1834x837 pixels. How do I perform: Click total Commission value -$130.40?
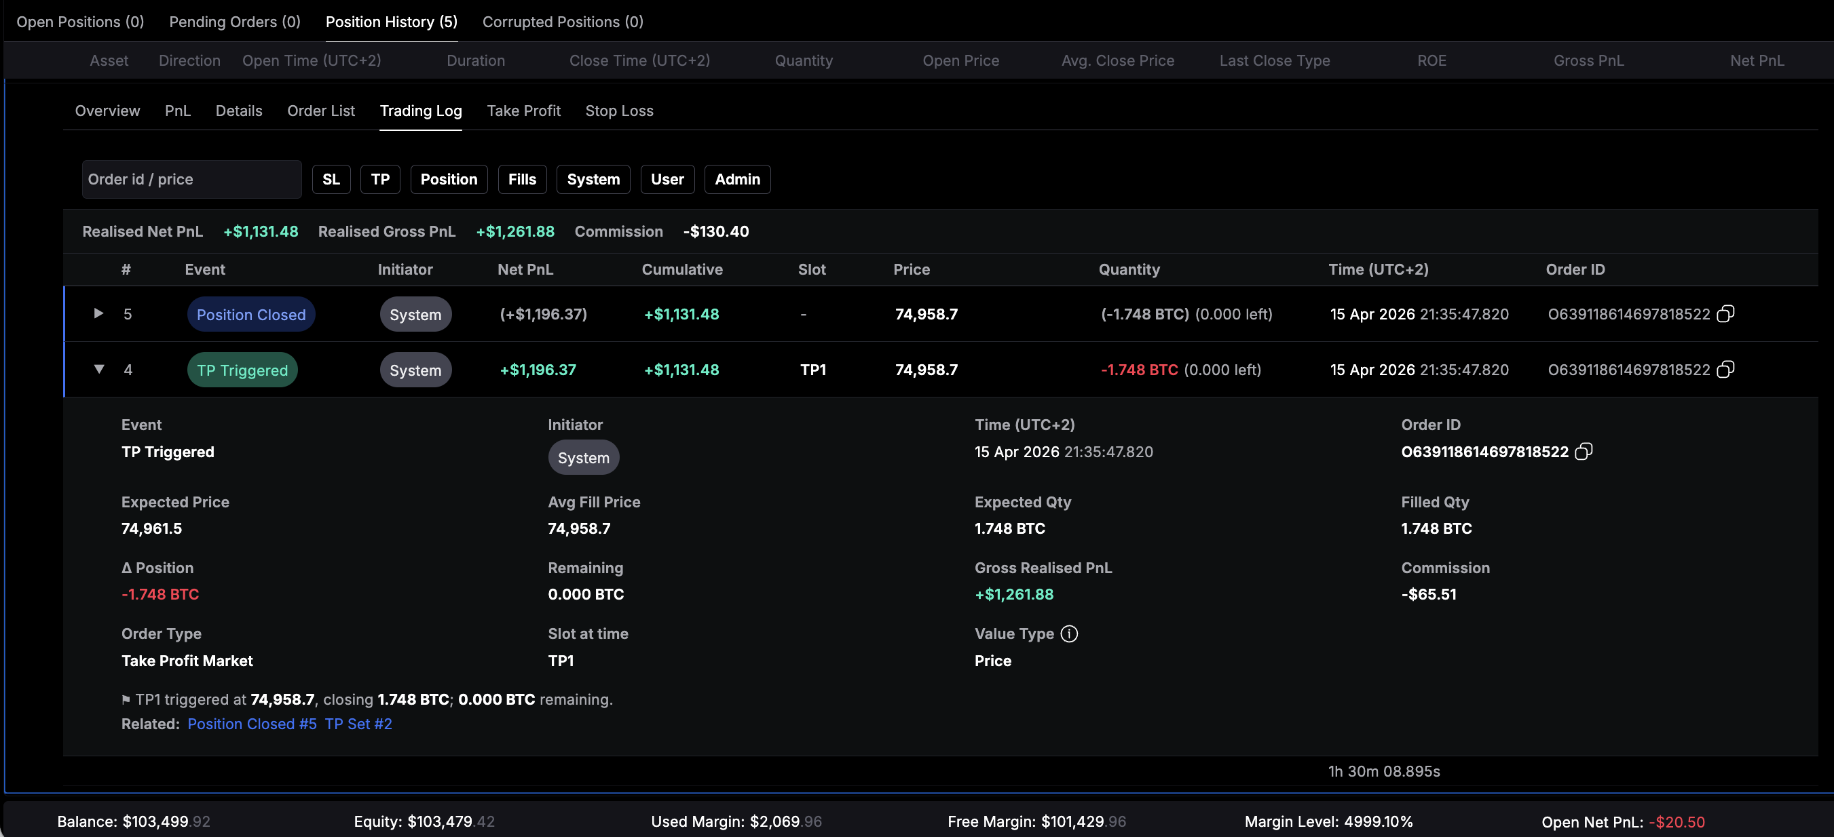[x=715, y=231]
